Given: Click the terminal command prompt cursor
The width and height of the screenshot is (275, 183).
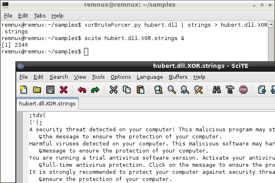Looking at the screenshot, I should [x=86, y=52].
